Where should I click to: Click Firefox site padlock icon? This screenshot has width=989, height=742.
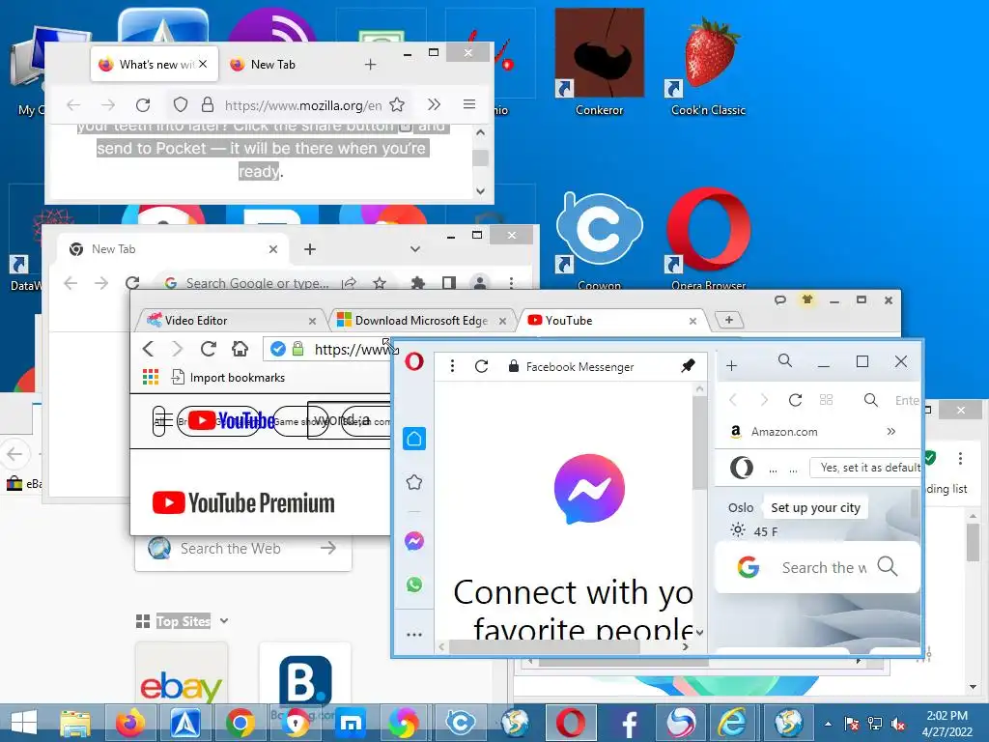click(x=207, y=104)
